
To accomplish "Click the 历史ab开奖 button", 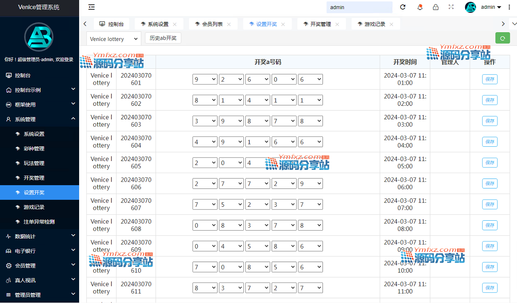I will click(163, 38).
